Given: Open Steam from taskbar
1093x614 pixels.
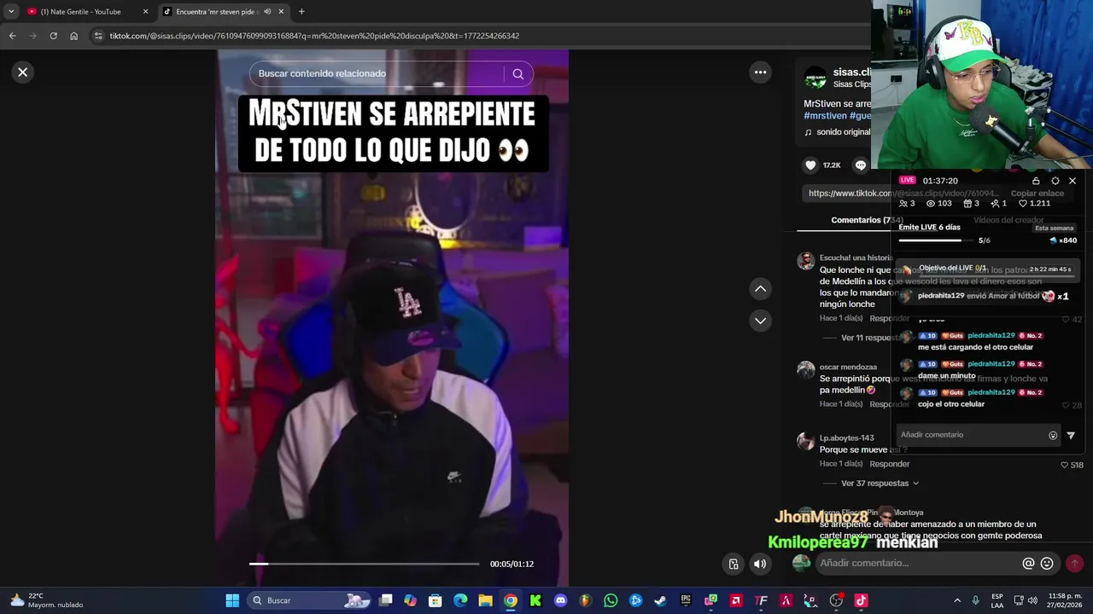Looking at the screenshot, I should [x=660, y=600].
